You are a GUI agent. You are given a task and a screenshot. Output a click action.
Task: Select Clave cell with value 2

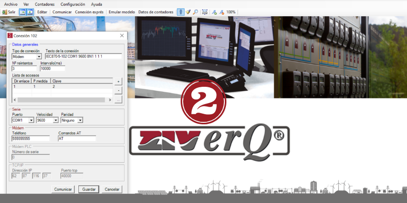pos(82,86)
